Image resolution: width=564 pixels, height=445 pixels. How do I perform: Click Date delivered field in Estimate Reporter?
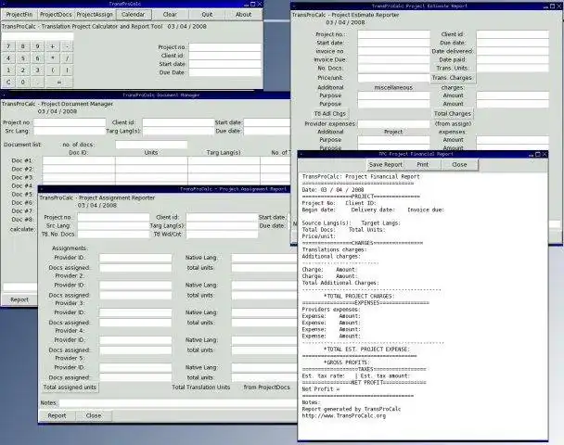tap(513, 51)
